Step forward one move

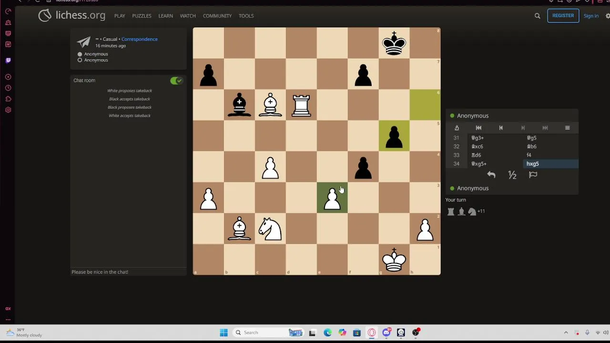tap(523, 128)
